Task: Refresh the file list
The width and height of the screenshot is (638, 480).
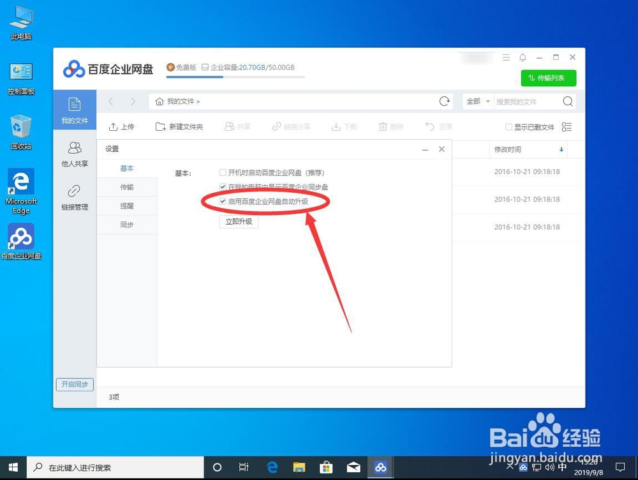Action: pyautogui.click(x=444, y=101)
